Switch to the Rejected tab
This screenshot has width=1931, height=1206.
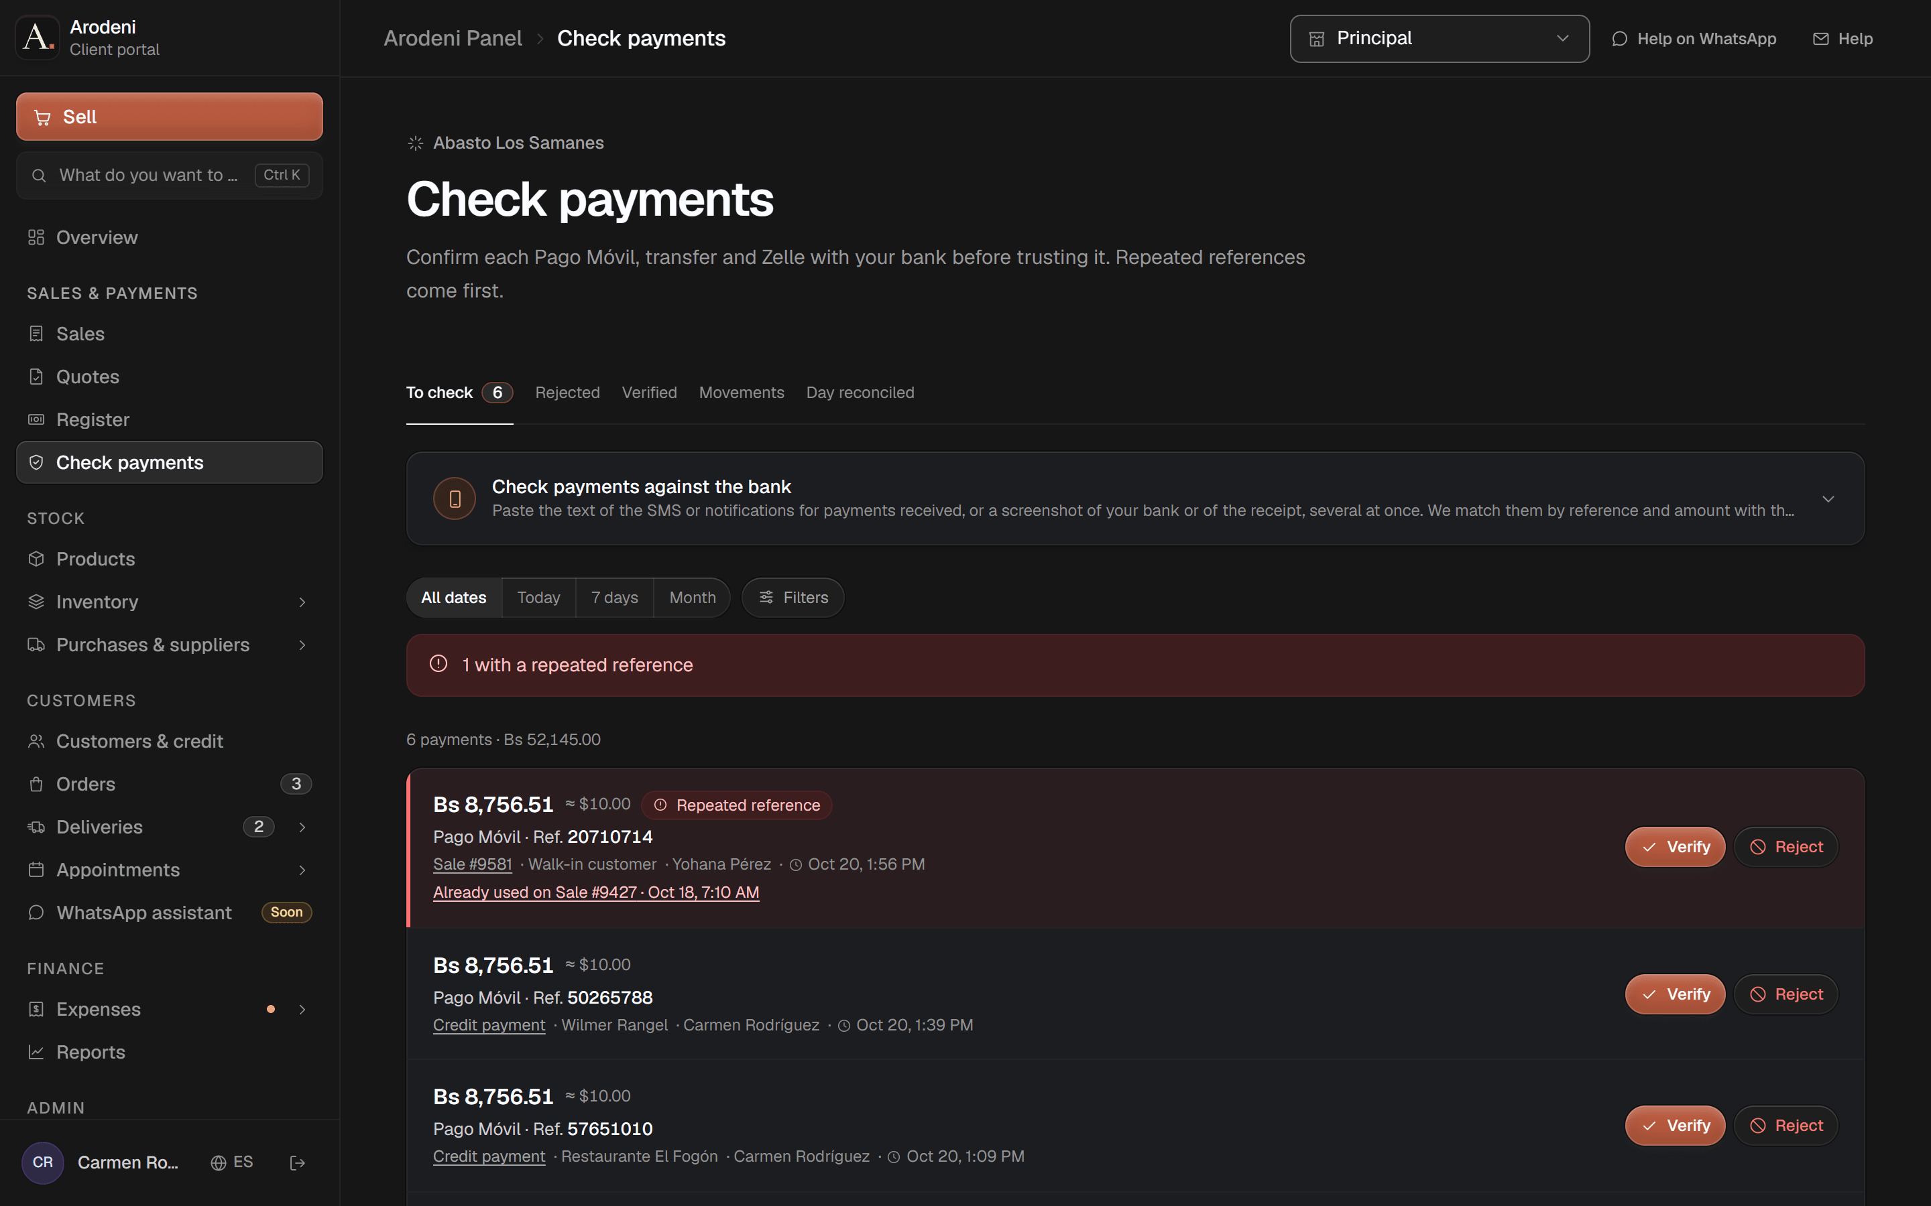pos(567,393)
